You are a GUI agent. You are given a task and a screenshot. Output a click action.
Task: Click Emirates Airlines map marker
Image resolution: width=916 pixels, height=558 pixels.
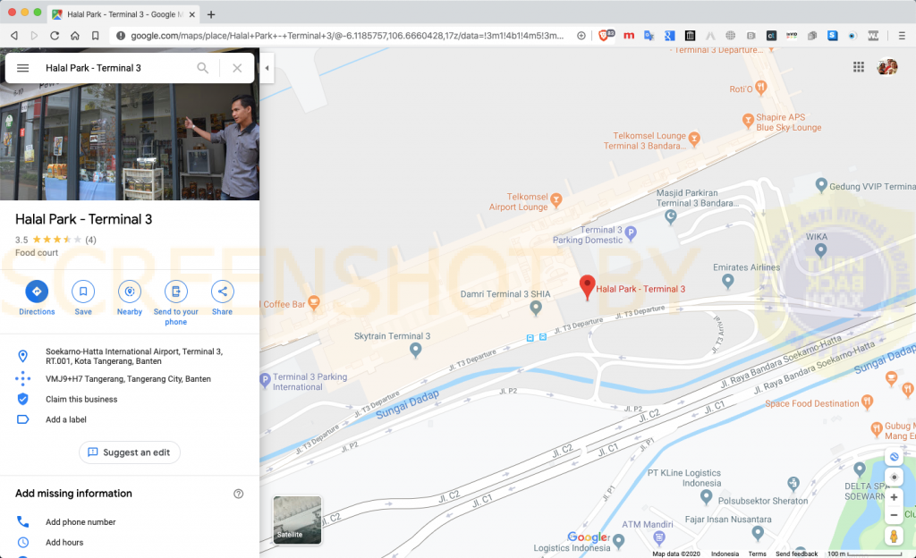(x=727, y=282)
